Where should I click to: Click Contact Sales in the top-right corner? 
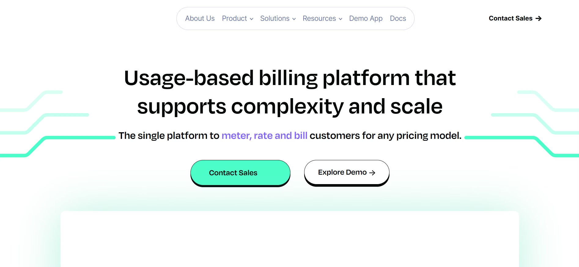click(510, 18)
